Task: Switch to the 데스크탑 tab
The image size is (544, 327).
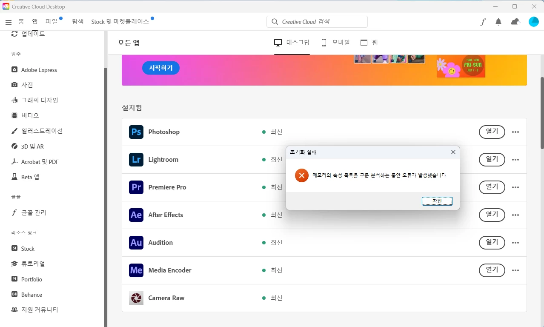Action: coord(292,43)
